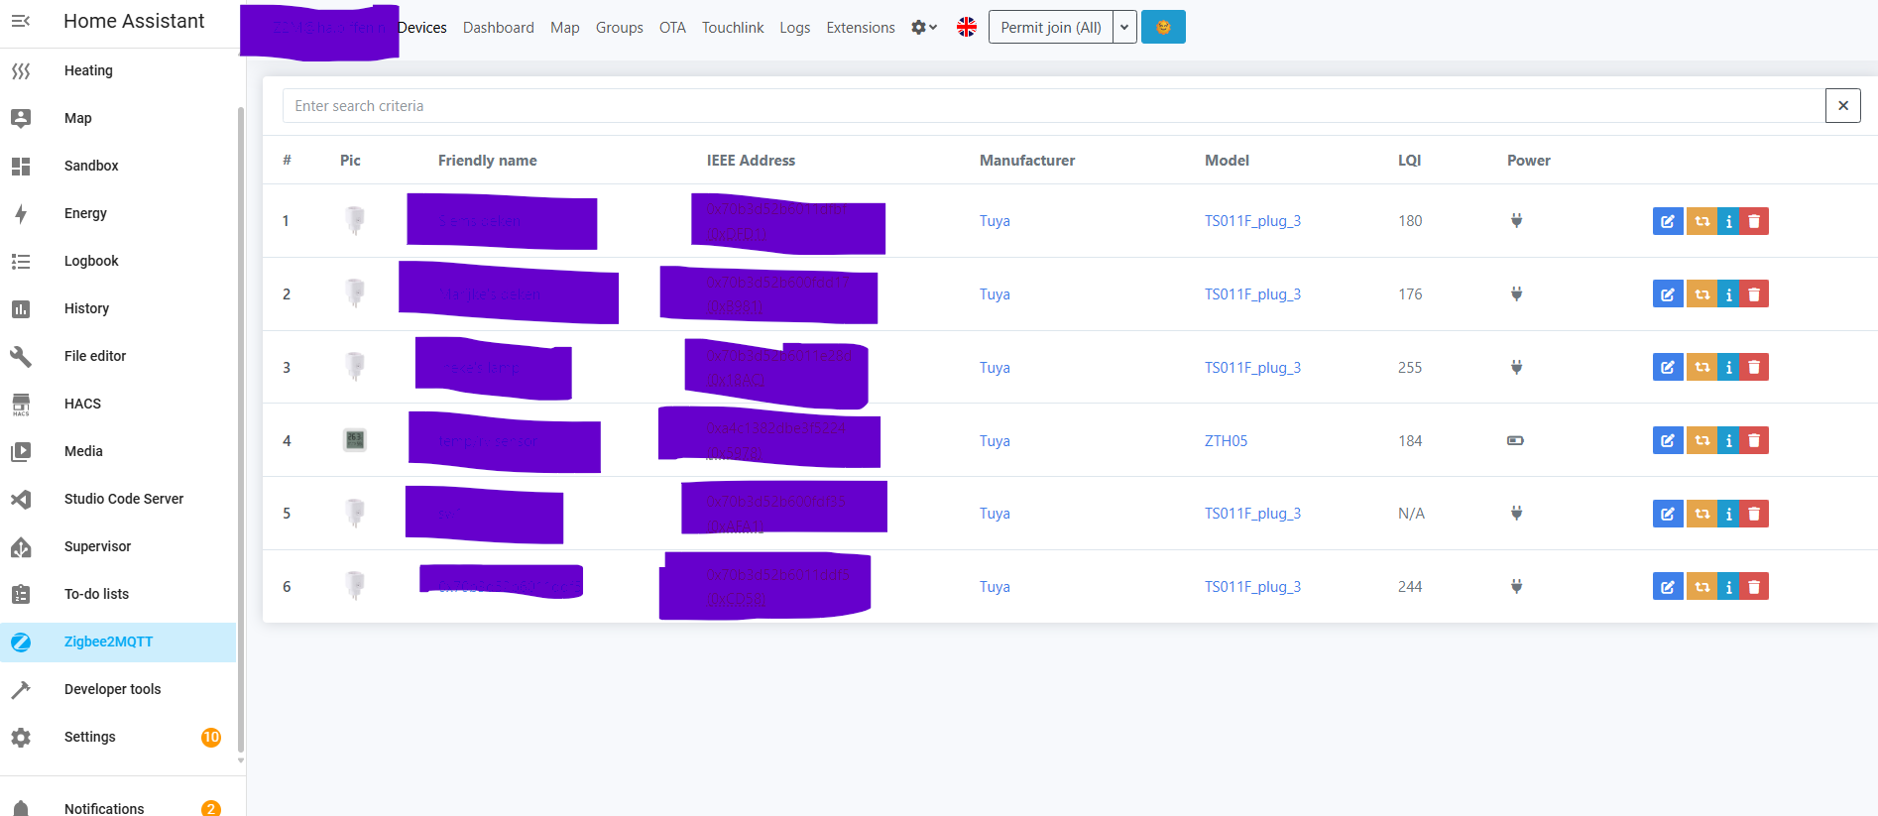This screenshot has height=816, width=1878.
Task: Click the battery power icon in row 4
Action: (1515, 440)
